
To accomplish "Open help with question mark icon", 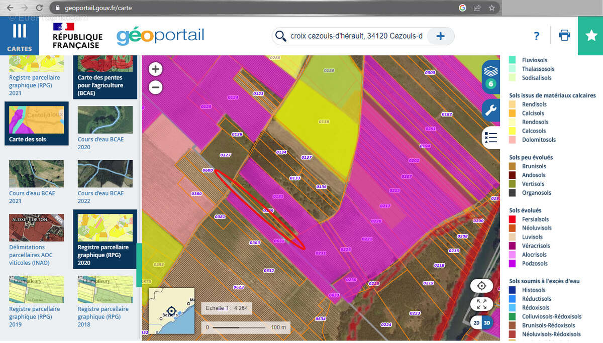I will pos(536,36).
